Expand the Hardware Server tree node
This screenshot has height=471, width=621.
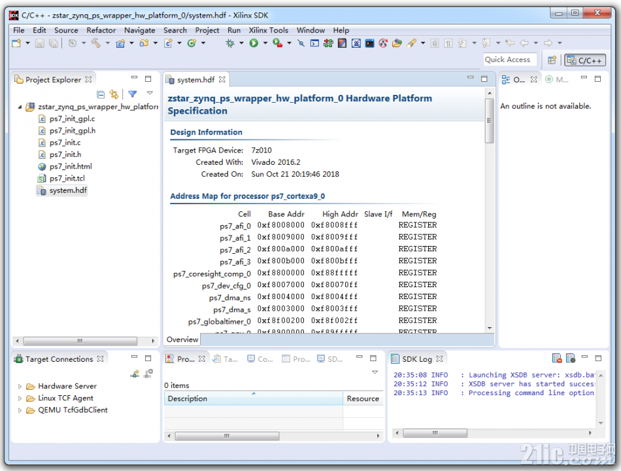20,386
